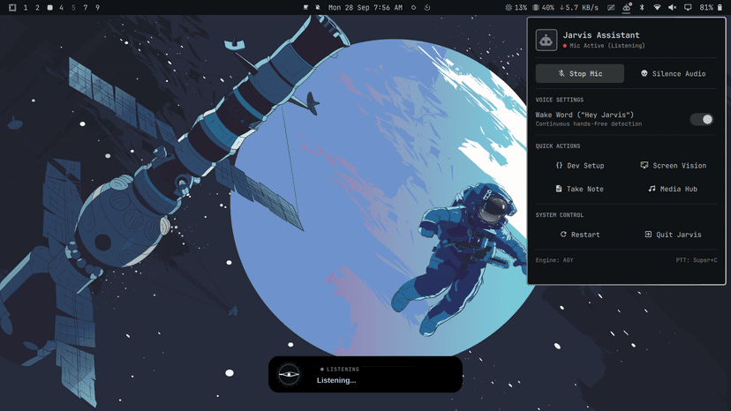This screenshot has height=411, width=731.
Task: Click the coffee cup idle-inhibitor icon
Action: pyautogui.click(x=305, y=7)
